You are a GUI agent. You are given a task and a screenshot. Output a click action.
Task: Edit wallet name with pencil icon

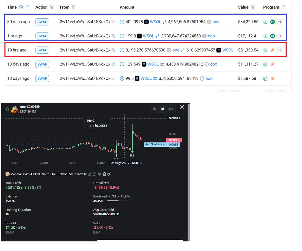(x=89, y=174)
